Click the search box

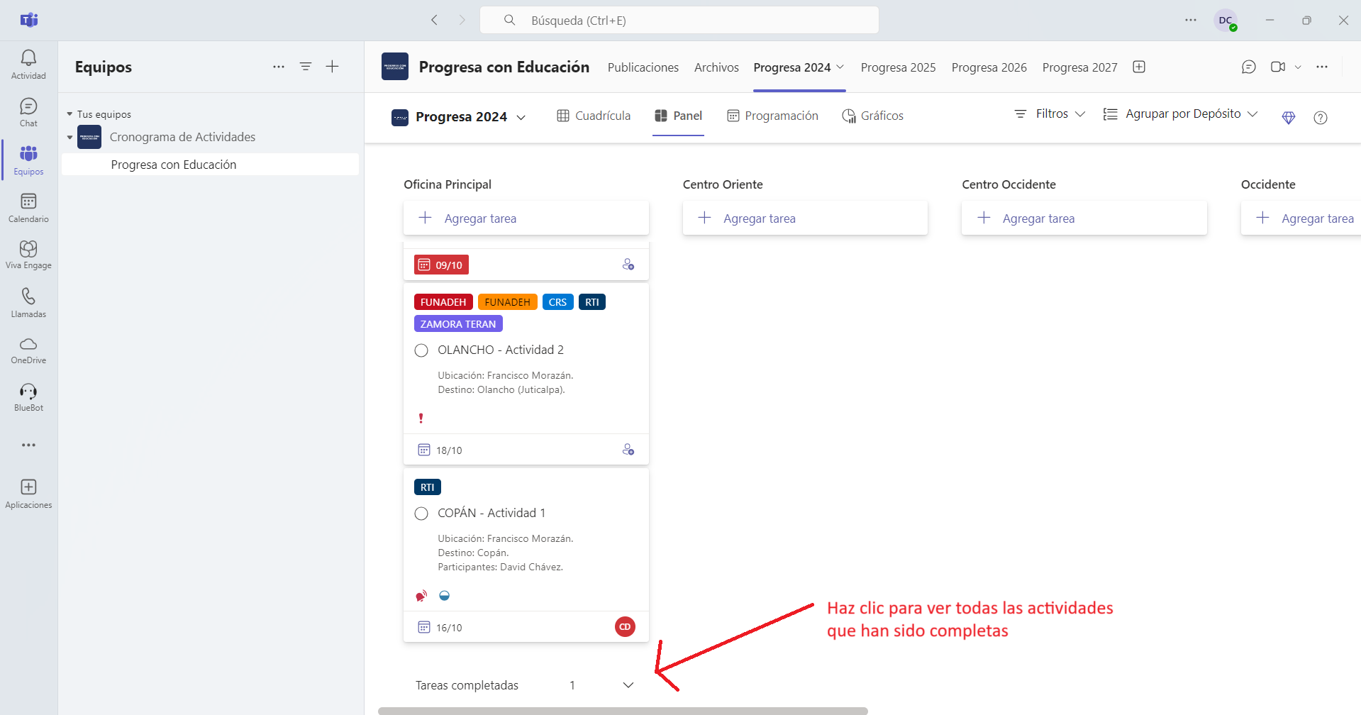coord(679,20)
